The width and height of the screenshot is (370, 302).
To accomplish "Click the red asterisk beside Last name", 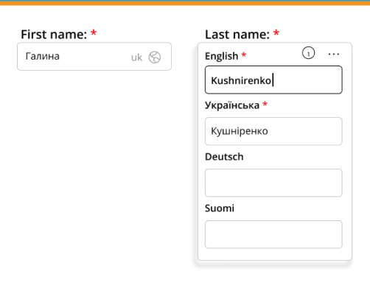I will click(276, 32).
